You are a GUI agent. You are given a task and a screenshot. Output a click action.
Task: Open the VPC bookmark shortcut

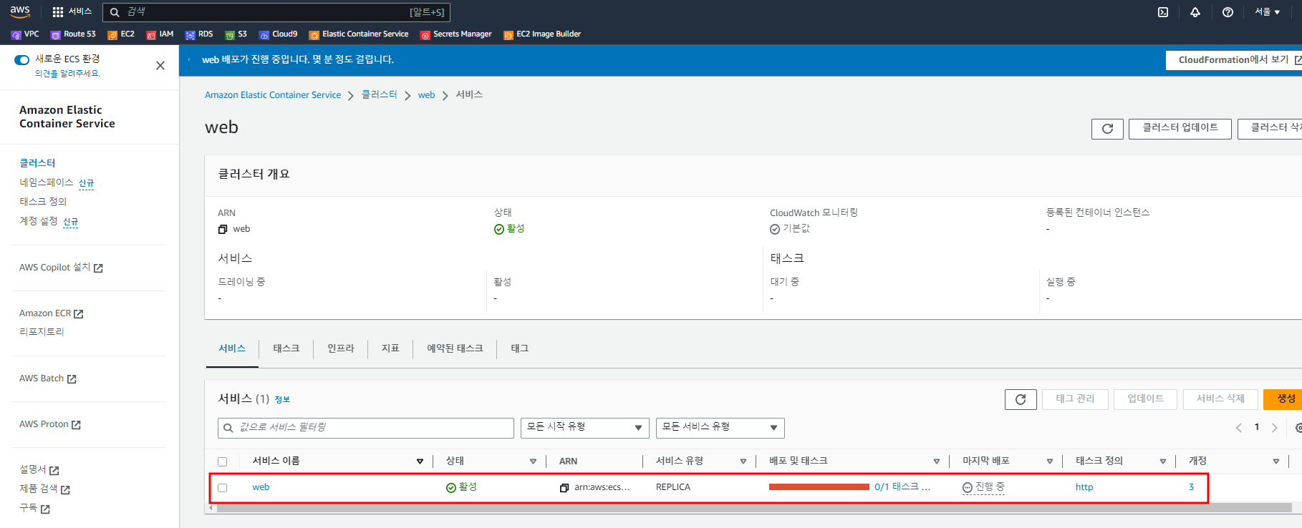(25, 34)
